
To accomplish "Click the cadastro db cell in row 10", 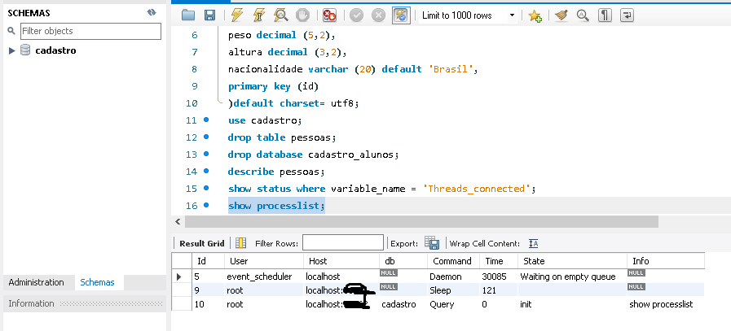I will (x=403, y=304).
